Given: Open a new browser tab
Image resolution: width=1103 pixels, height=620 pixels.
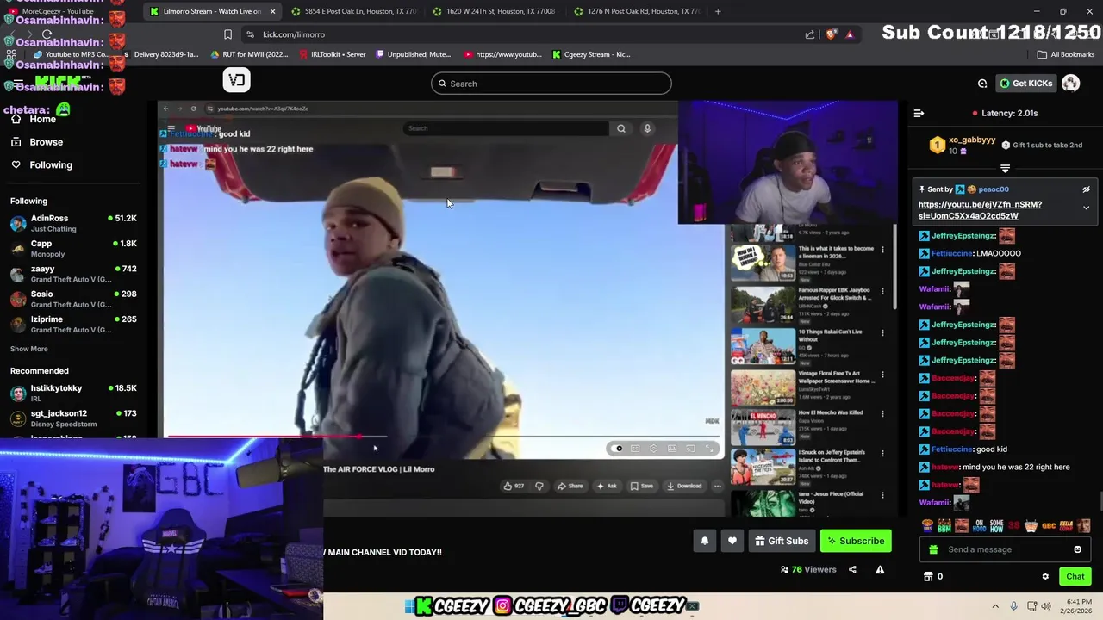Looking at the screenshot, I should point(718,11).
